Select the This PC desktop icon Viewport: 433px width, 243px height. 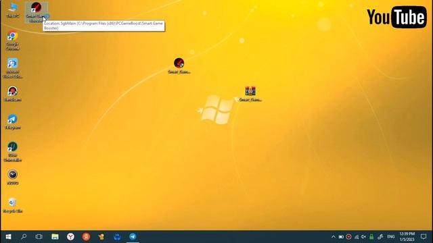(13, 10)
